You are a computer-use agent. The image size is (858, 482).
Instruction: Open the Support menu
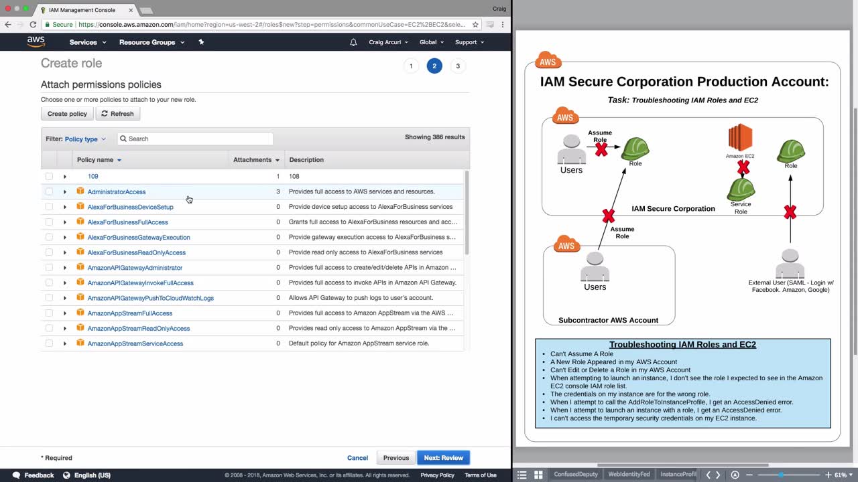(469, 42)
